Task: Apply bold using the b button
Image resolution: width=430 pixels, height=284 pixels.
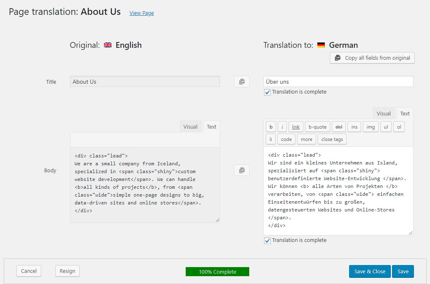Action: pos(271,127)
